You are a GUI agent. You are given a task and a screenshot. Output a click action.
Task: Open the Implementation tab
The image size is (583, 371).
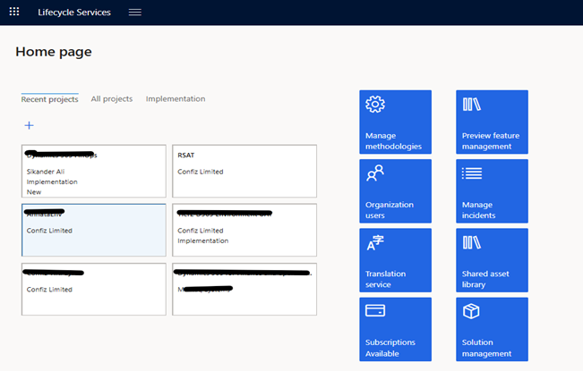click(176, 98)
